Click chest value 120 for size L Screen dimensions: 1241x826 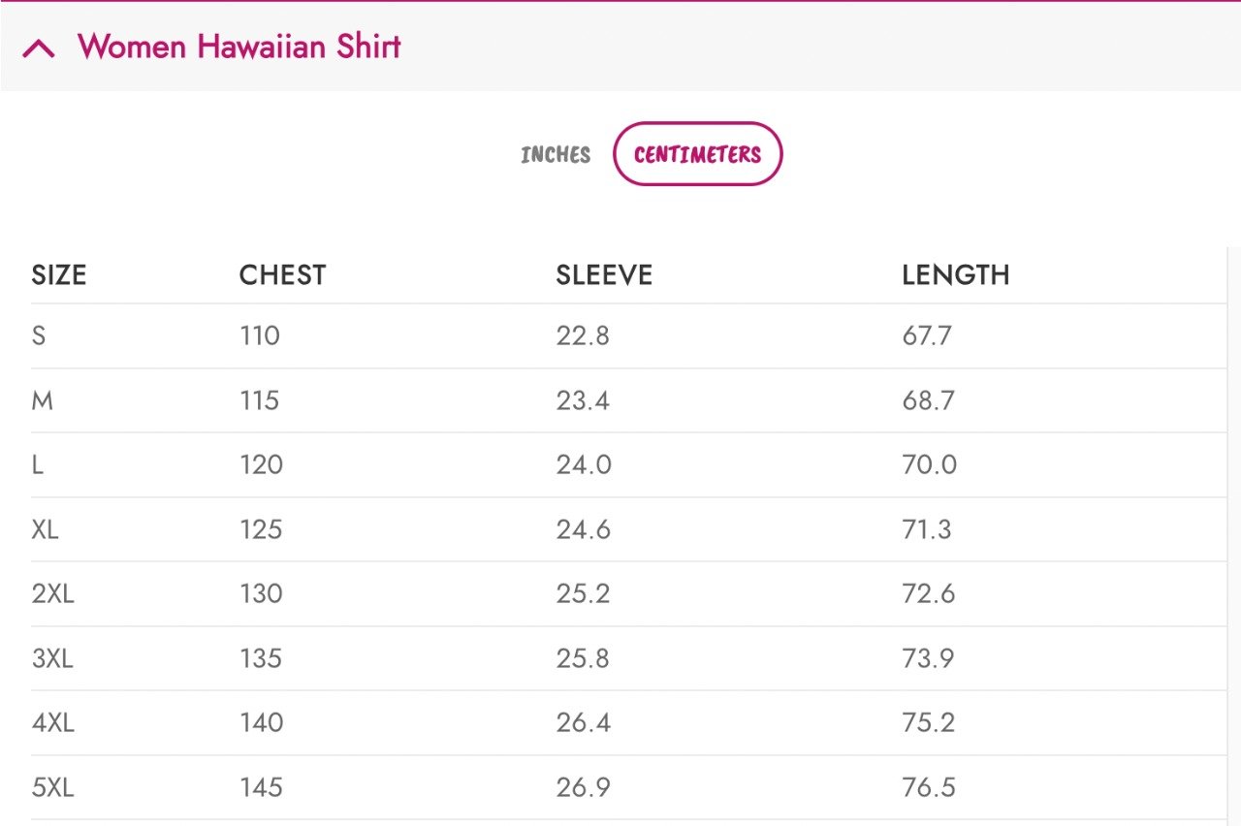tap(262, 464)
